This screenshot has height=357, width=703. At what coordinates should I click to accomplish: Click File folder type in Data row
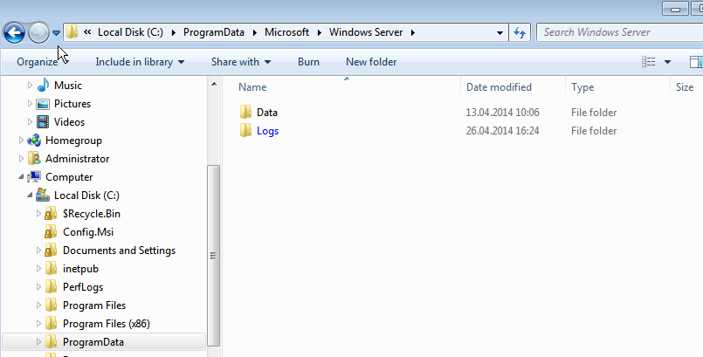tap(594, 113)
